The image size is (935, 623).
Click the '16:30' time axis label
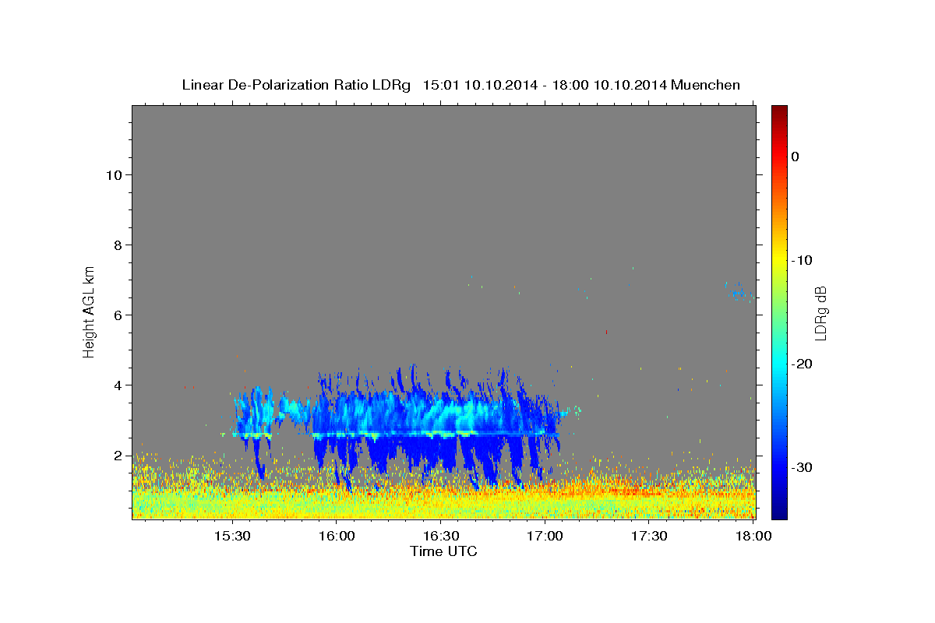click(440, 537)
